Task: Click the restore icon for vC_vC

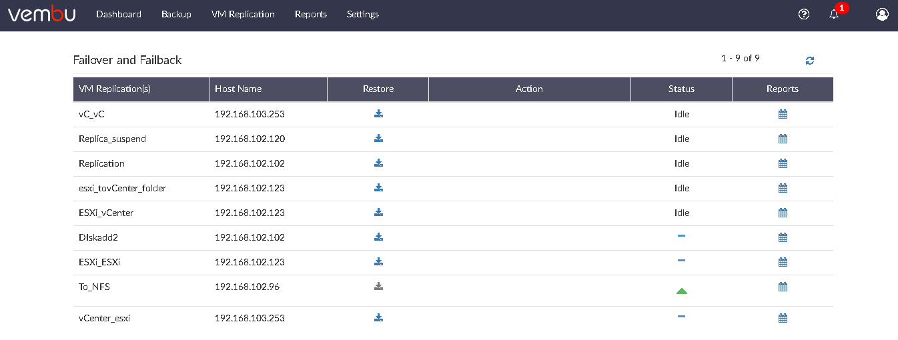Action: [378, 114]
